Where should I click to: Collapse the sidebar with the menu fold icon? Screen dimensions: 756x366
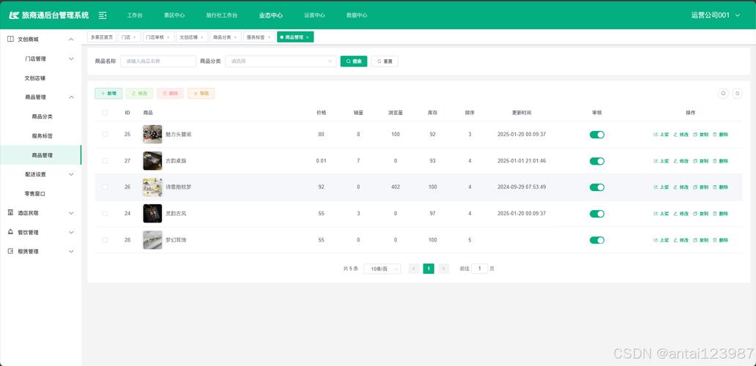pos(103,15)
